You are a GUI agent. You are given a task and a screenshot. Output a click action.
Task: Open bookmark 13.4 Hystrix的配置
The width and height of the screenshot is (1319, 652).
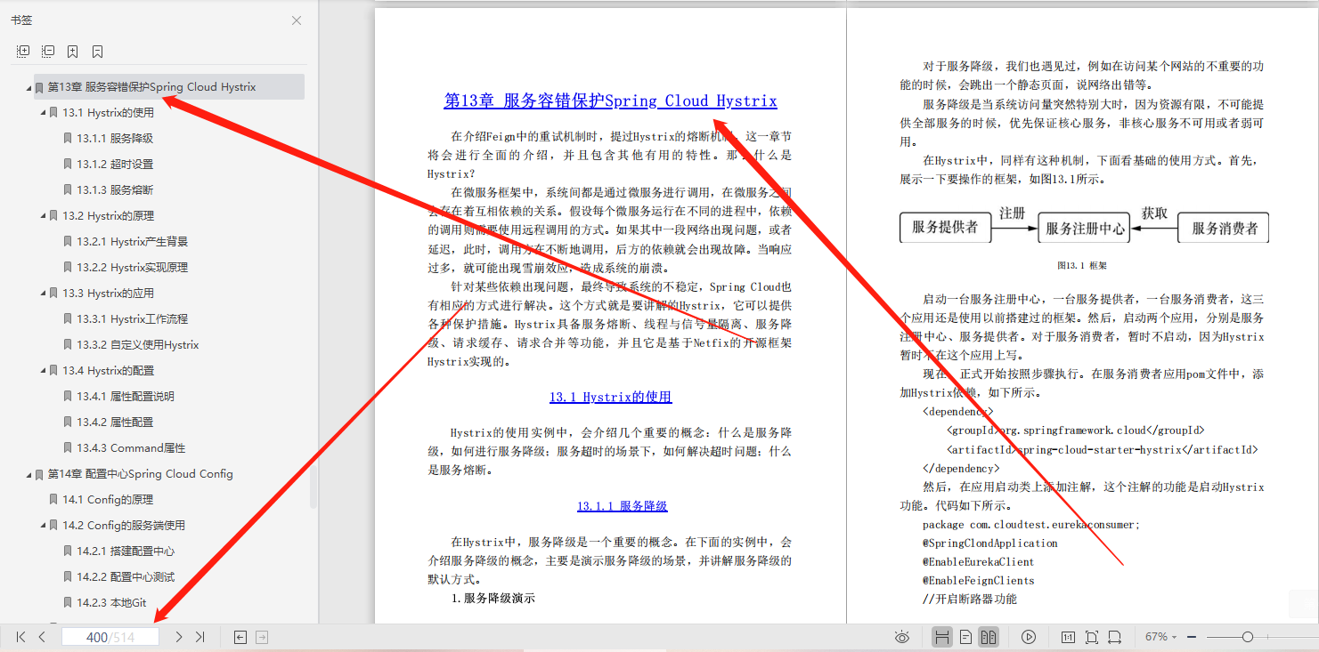[x=108, y=371]
